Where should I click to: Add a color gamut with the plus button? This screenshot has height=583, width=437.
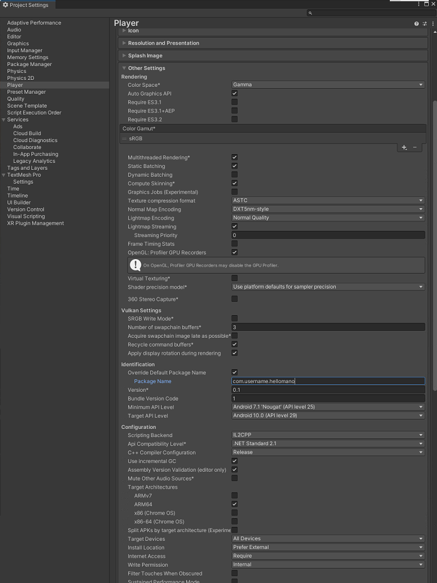coord(404,147)
